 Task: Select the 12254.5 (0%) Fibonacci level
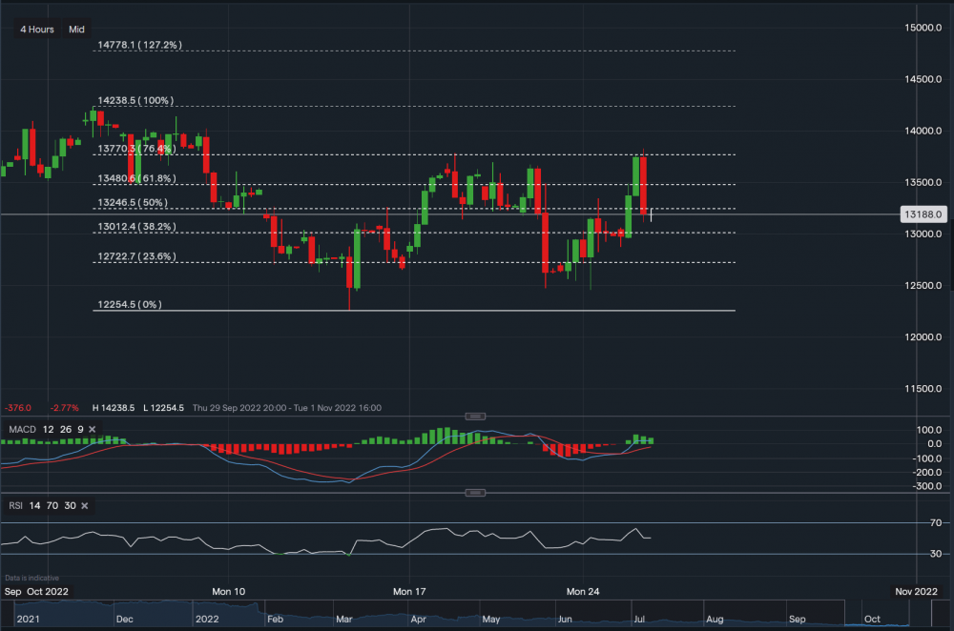[x=130, y=305]
